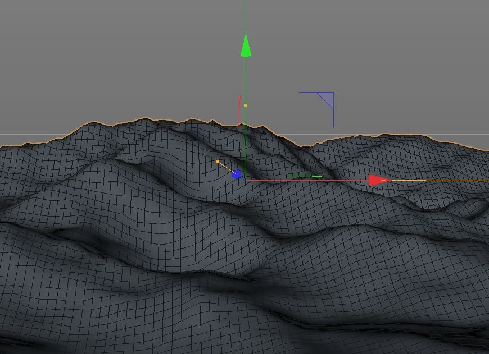Click the orange square handle near blue dot
The height and width of the screenshot is (354, 489).
click(218, 162)
